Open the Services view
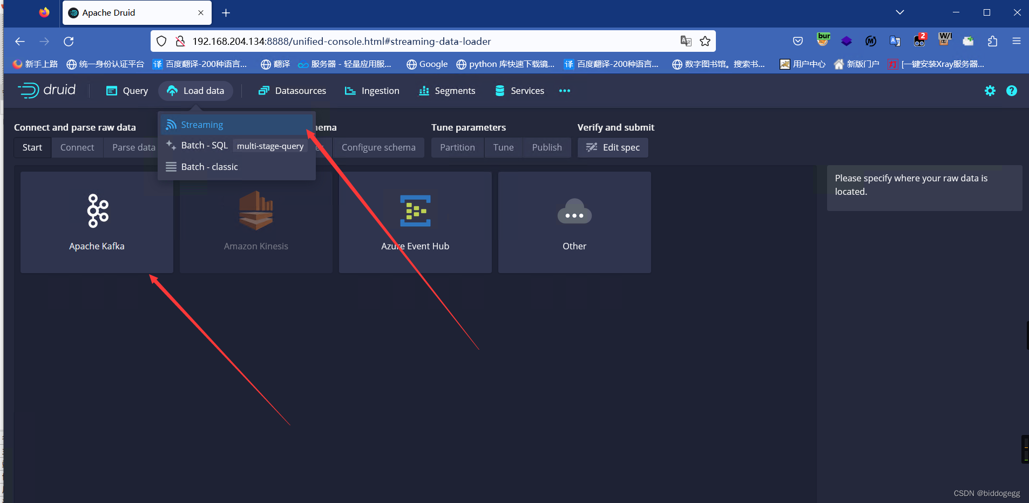1029x503 pixels. pyautogui.click(x=519, y=91)
